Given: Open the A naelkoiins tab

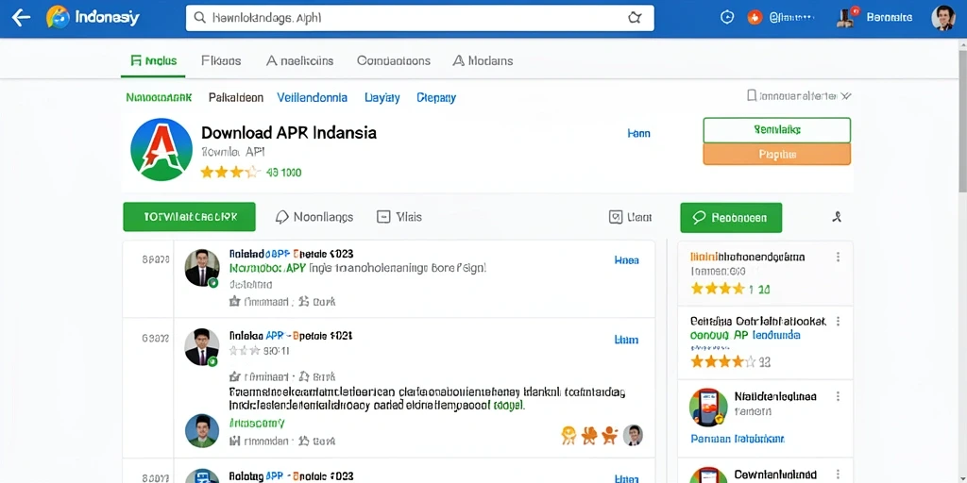Looking at the screenshot, I should tap(299, 60).
